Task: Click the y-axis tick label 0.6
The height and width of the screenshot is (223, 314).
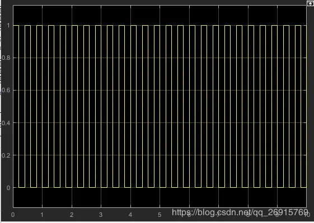Action: point(6,90)
